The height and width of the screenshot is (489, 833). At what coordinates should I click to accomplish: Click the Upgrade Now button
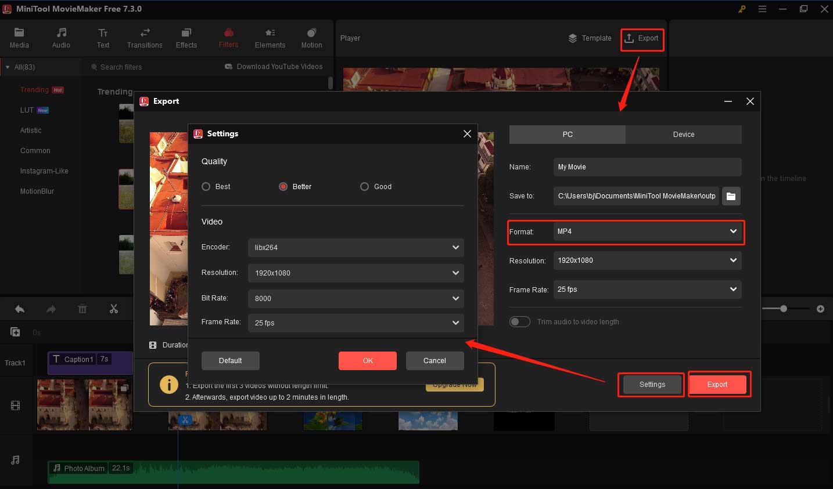[455, 385]
